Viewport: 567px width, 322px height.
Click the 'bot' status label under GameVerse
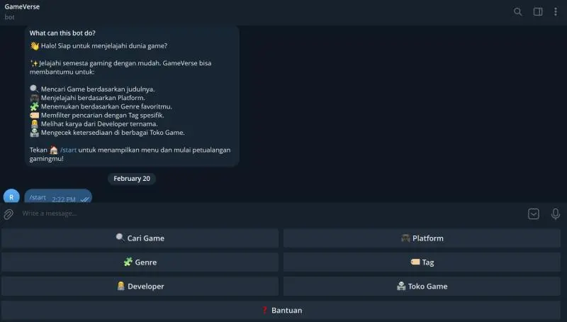9,17
